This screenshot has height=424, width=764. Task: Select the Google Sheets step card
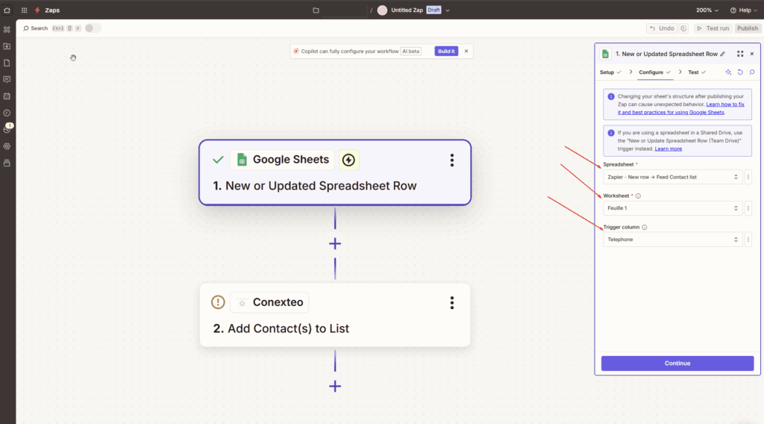point(335,172)
